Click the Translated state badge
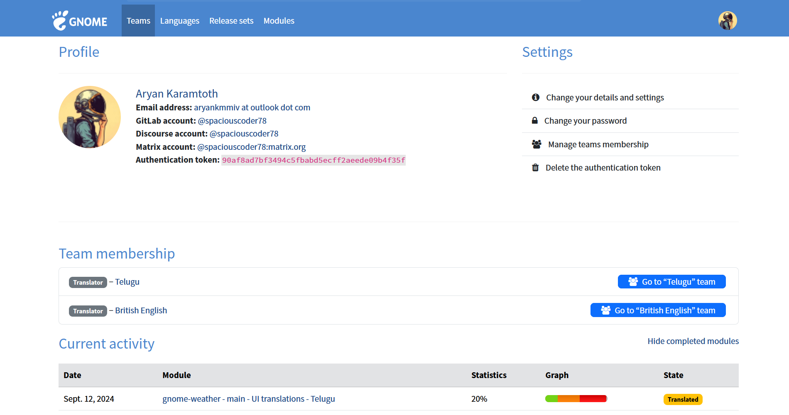This screenshot has height=415, width=789. click(683, 399)
